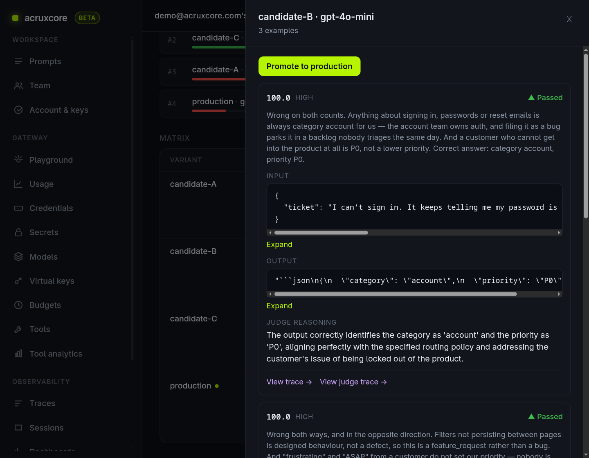589x458 pixels.
Task: Click candidate-B row in the matrix
Action: (203, 272)
